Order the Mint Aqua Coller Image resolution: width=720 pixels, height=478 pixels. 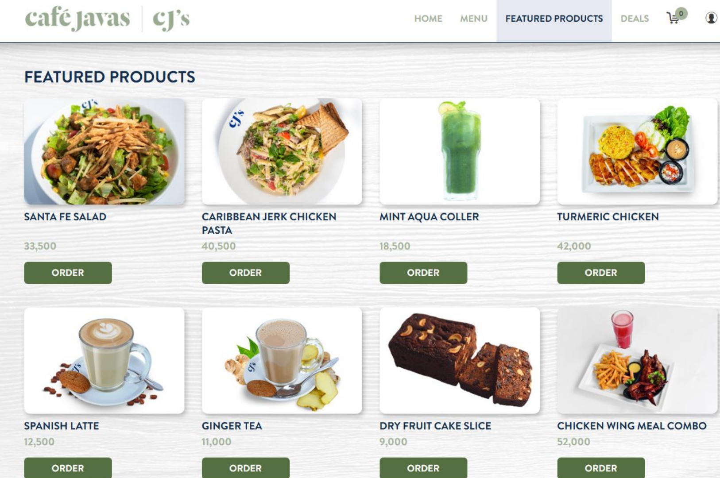(423, 273)
